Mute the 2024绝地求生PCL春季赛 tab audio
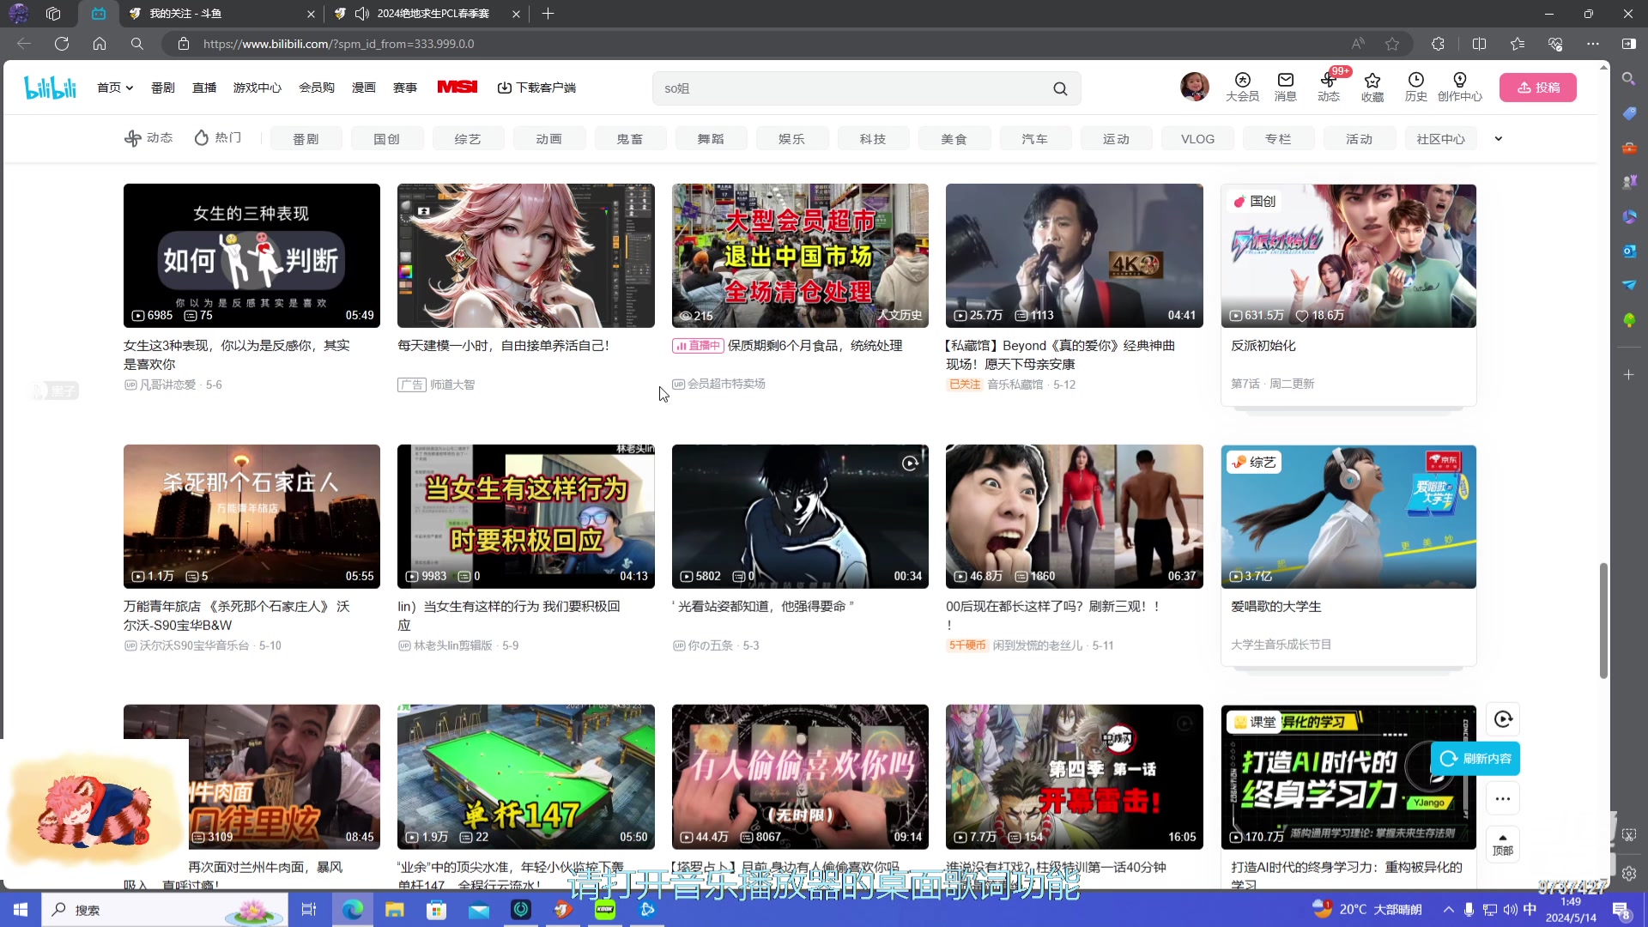This screenshot has width=1648, height=927. coord(362,14)
